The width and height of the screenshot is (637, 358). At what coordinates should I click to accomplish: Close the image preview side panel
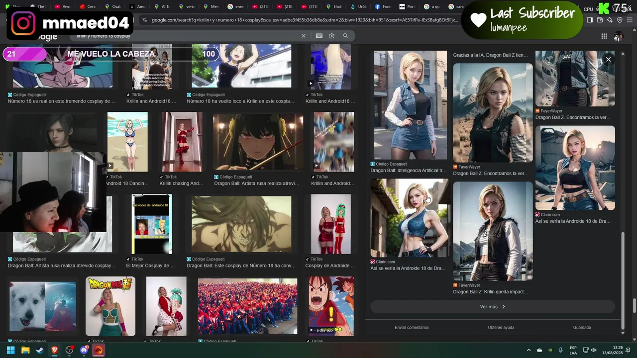click(x=608, y=59)
